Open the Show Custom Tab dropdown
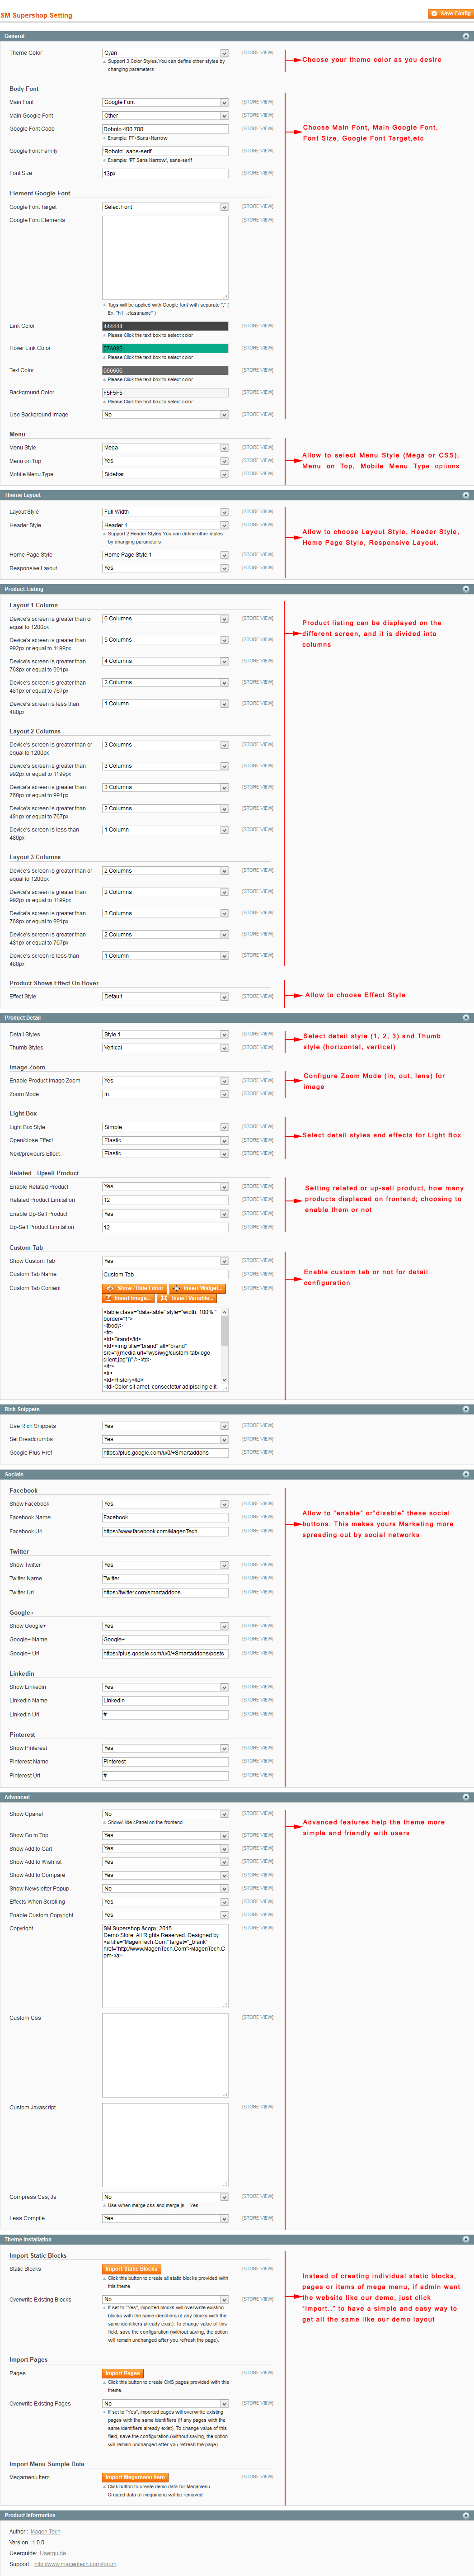The height and width of the screenshot is (2576, 474). tap(165, 1261)
